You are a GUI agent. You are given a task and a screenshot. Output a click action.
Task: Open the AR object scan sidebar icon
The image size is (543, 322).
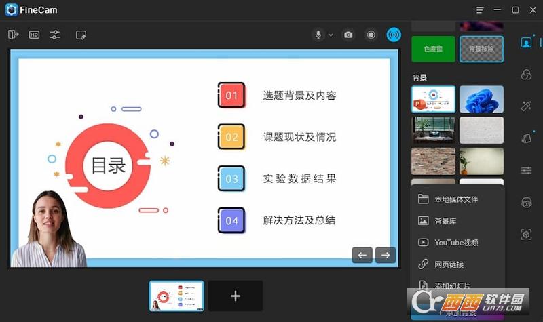coord(527,235)
